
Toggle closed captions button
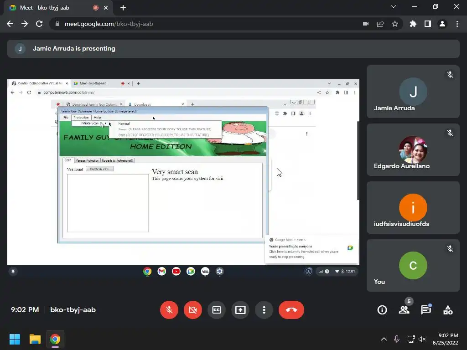pyautogui.click(x=217, y=310)
